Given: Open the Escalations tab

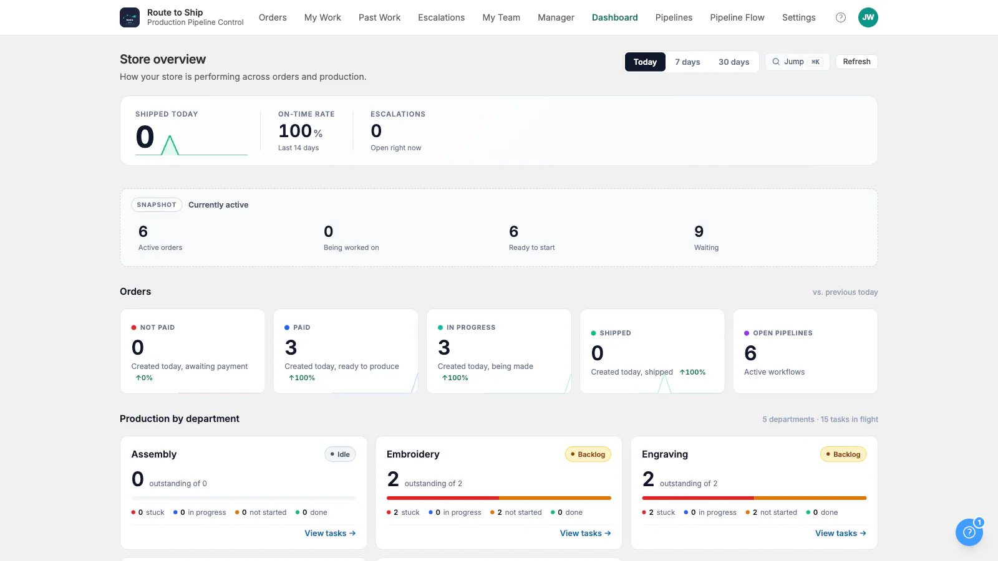Looking at the screenshot, I should (442, 17).
